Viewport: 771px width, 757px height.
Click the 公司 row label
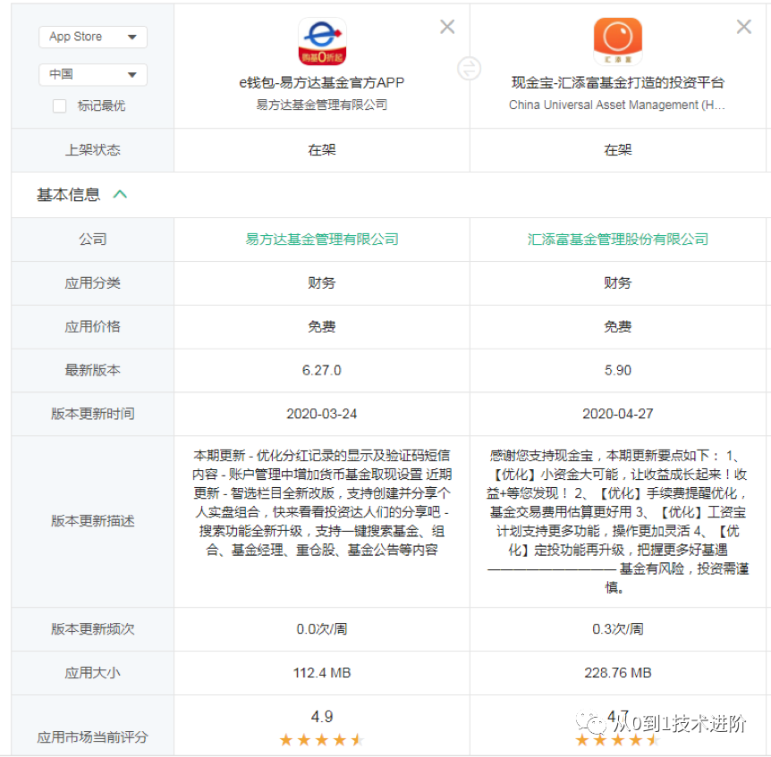[x=93, y=240]
